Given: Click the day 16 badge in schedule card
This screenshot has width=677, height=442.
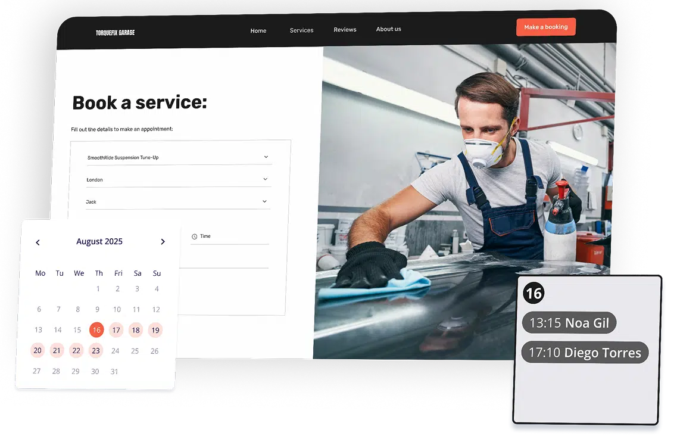Looking at the screenshot, I should click(x=534, y=293).
